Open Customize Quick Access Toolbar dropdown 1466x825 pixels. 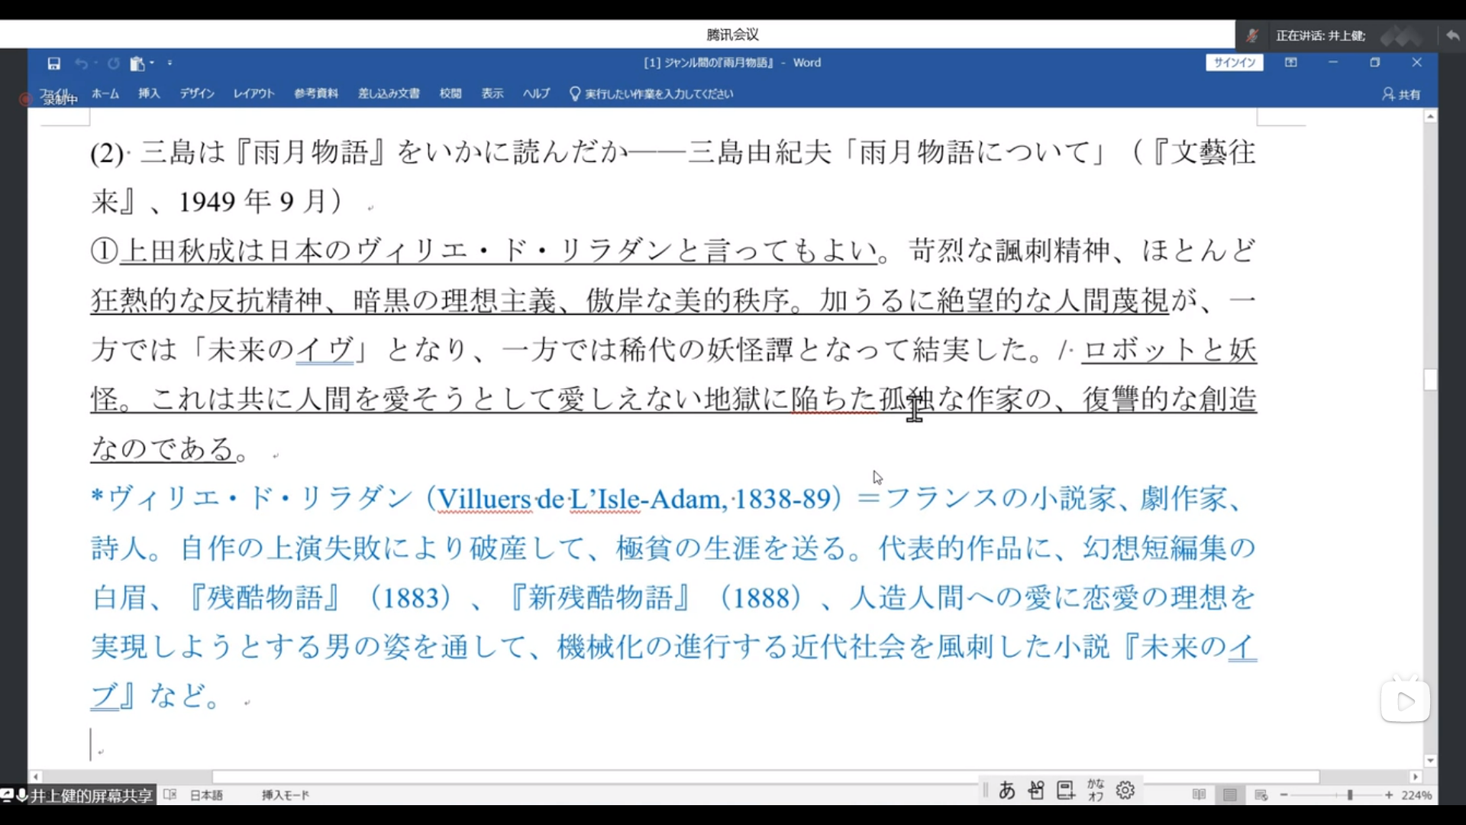[x=170, y=63]
